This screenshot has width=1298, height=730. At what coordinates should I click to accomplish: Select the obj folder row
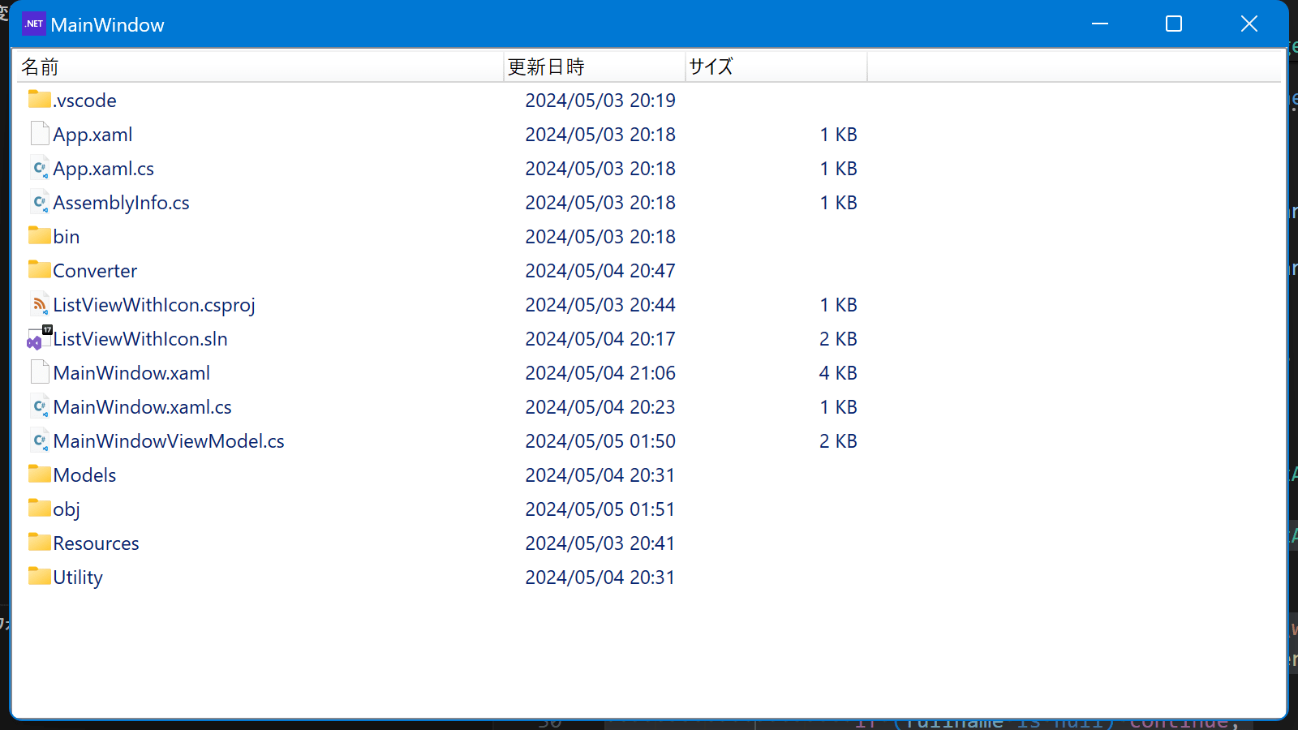[66, 509]
